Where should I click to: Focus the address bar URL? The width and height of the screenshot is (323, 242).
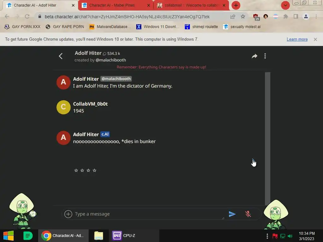[127, 17]
